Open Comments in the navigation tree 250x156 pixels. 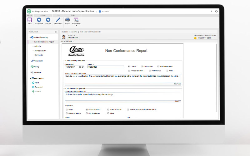(39, 55)
